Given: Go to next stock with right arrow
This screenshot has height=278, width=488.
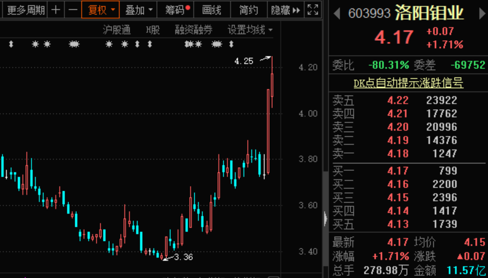Looking at the screenshot, I should [x=481, y=14].
